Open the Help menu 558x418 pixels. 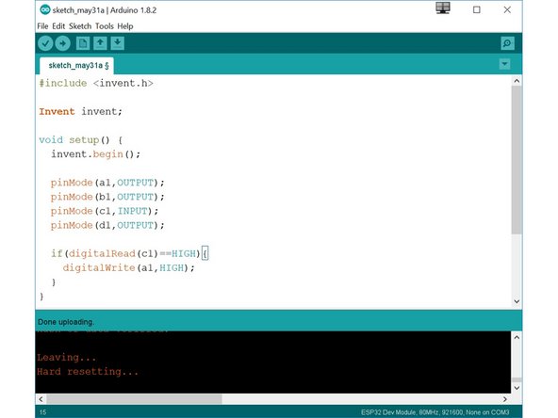125,26
